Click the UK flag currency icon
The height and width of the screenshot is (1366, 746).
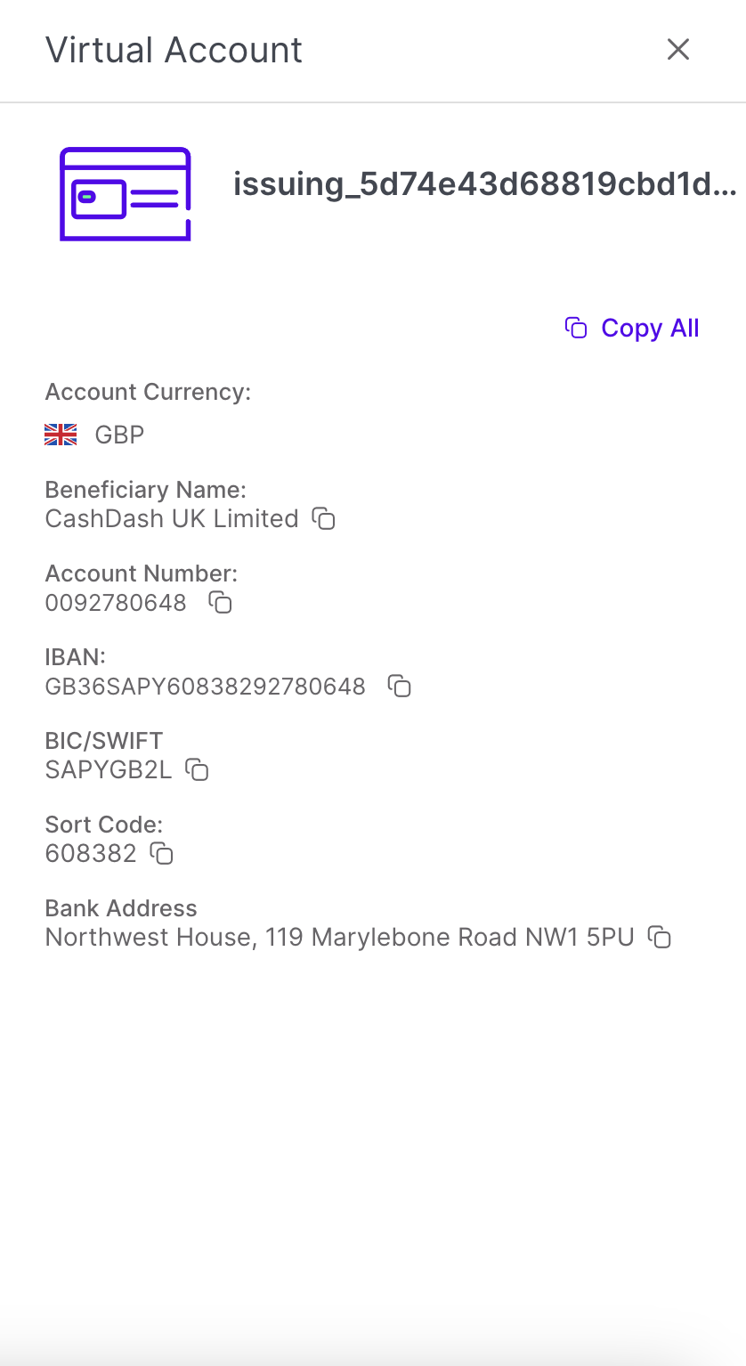pos(61,435)
